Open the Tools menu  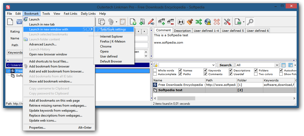[x=46, y=14]
